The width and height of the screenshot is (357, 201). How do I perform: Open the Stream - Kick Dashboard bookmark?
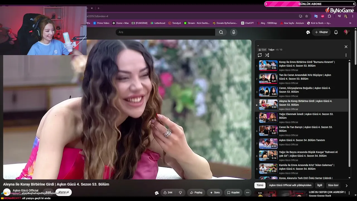click(x=197, y=23)
